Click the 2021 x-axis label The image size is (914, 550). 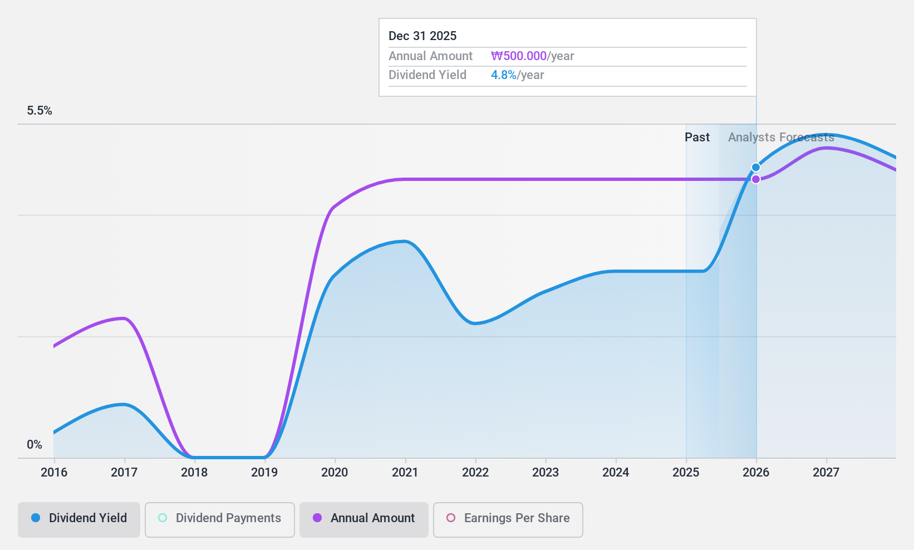(405, 473)
